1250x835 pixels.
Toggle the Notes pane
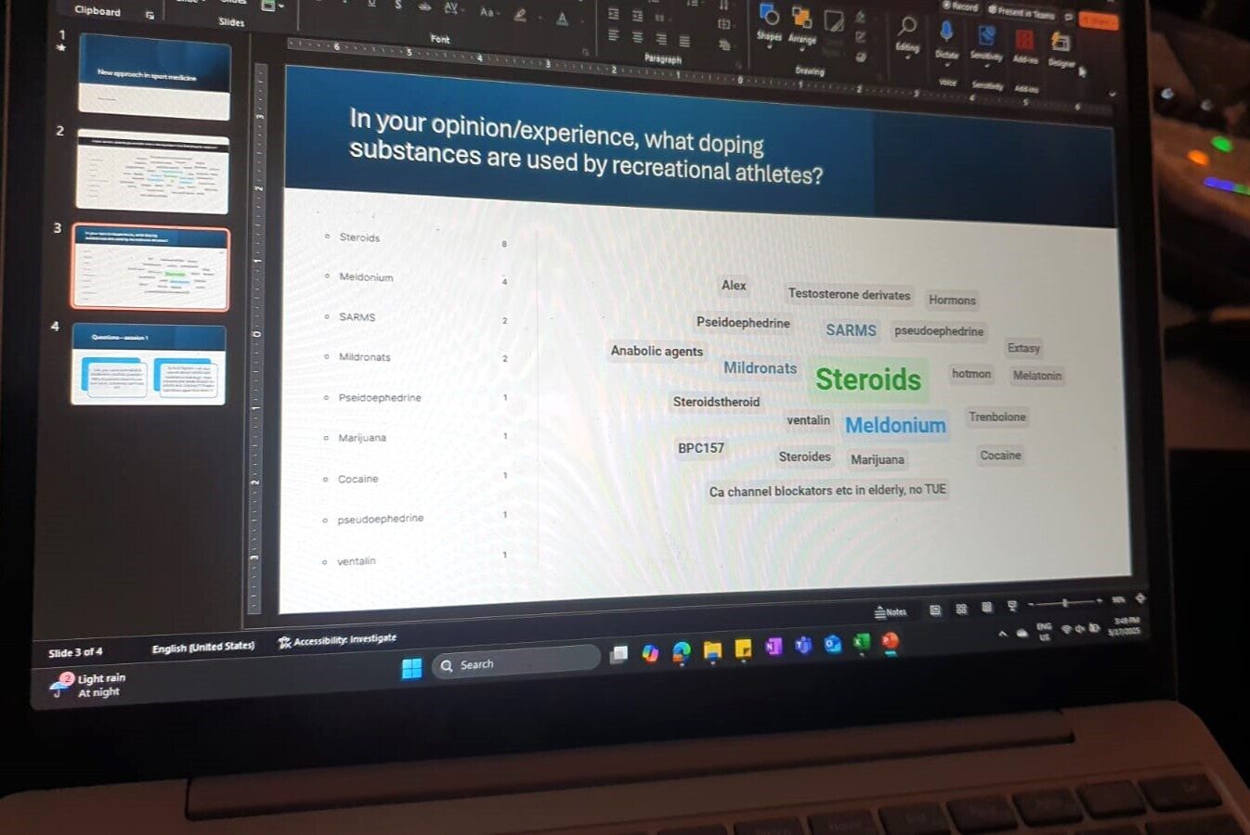point(891,612)
